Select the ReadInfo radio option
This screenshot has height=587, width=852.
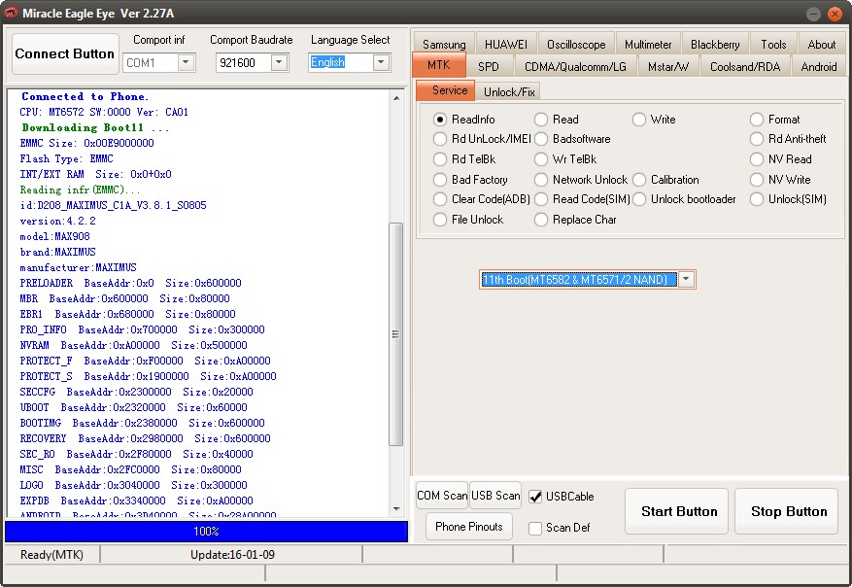pyautogui.click(x=440, y=119)
